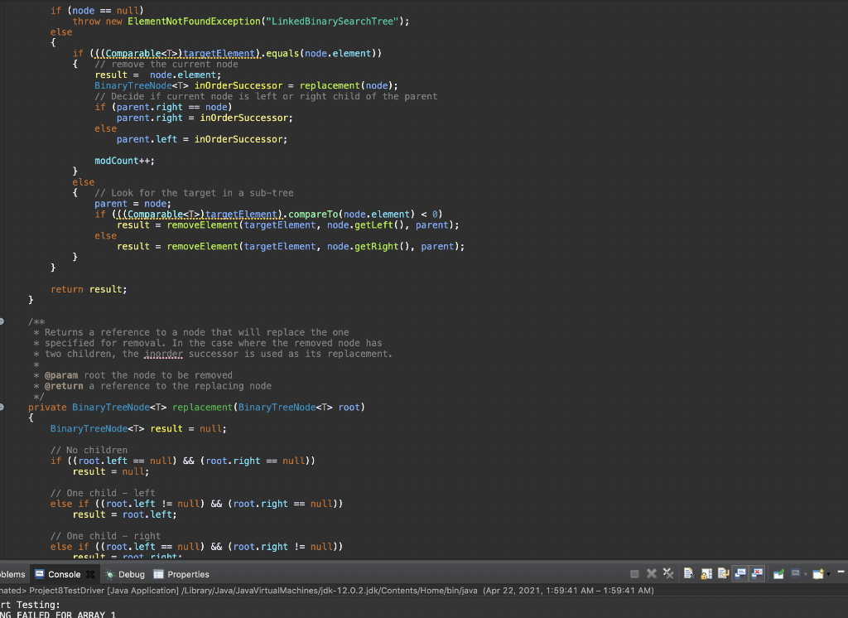Click 'ElementNotFoundException' in the throw line
848x618 pixels.
194,21
